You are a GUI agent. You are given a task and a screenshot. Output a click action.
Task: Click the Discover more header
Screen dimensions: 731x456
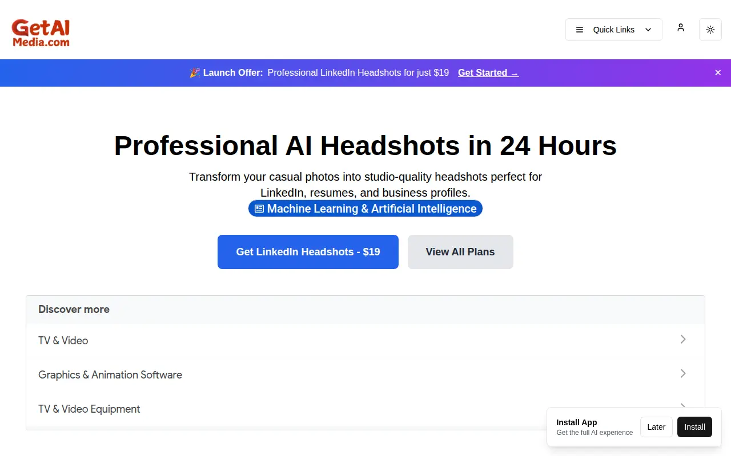74,310
